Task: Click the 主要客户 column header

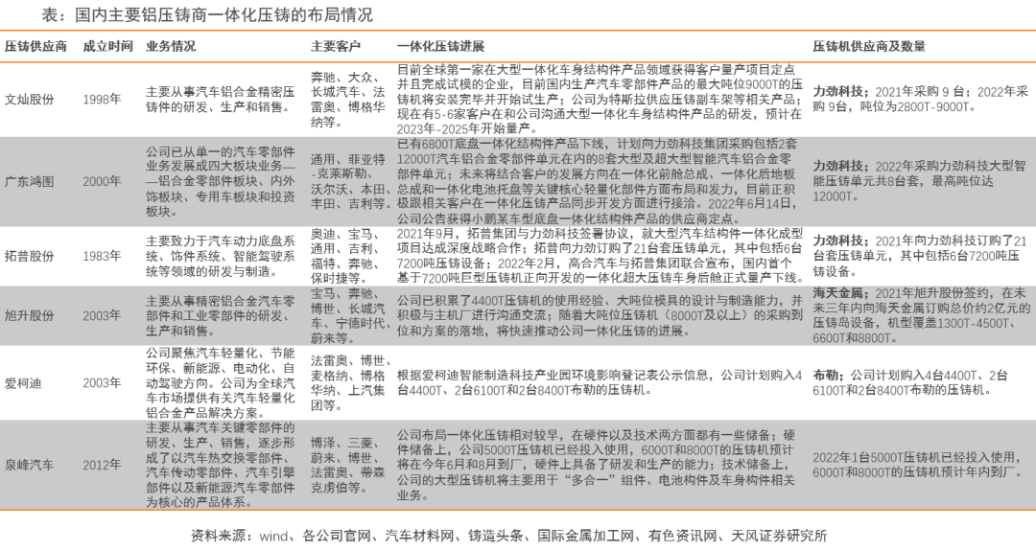Action: pyautogui.click(x=336, y=46)
